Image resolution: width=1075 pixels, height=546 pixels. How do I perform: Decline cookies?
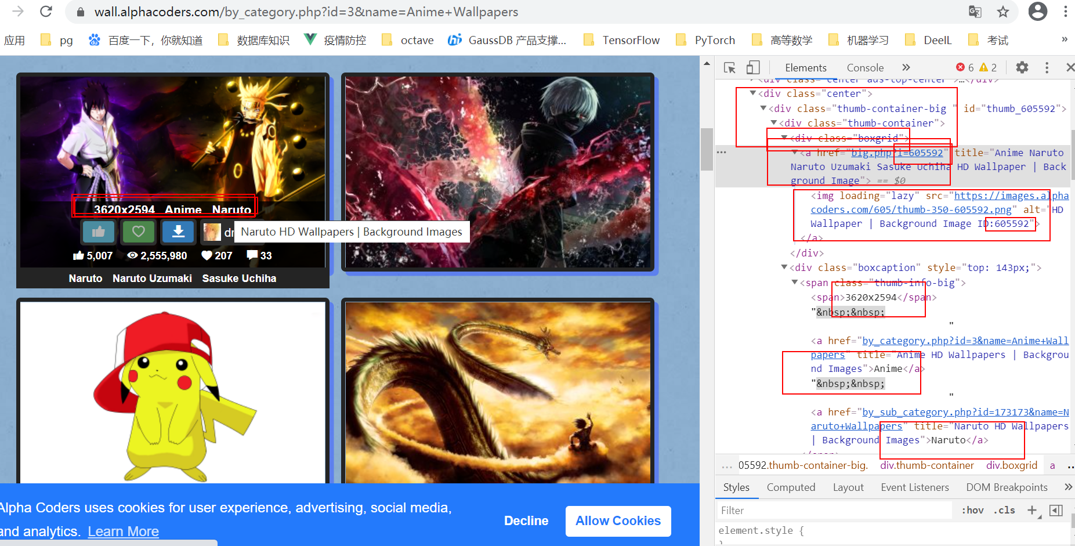point(526,521)
